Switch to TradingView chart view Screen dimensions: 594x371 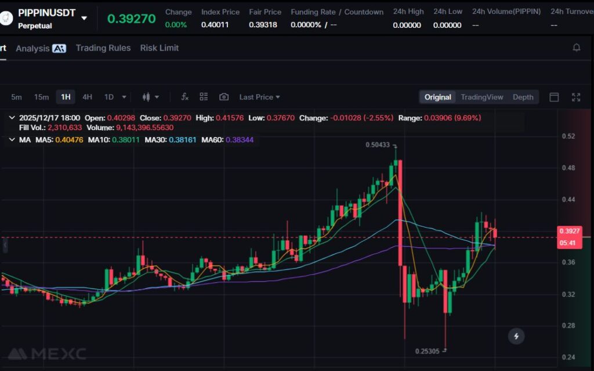click(481, 97)
